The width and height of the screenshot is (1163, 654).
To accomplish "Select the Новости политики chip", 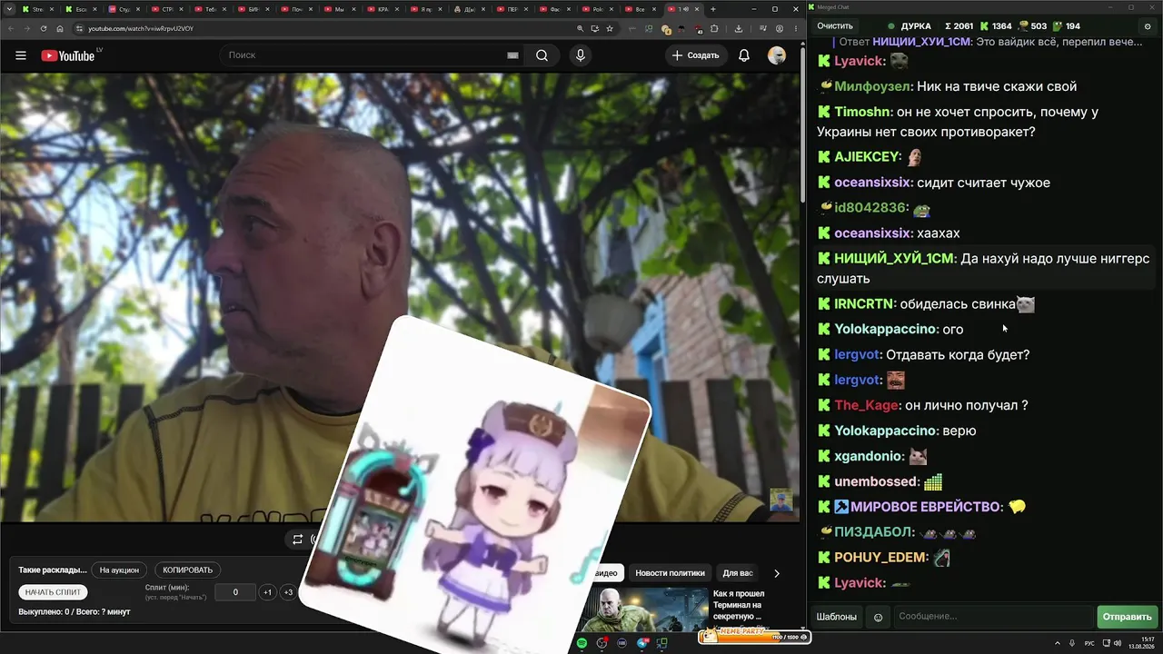I will point(670,573).
